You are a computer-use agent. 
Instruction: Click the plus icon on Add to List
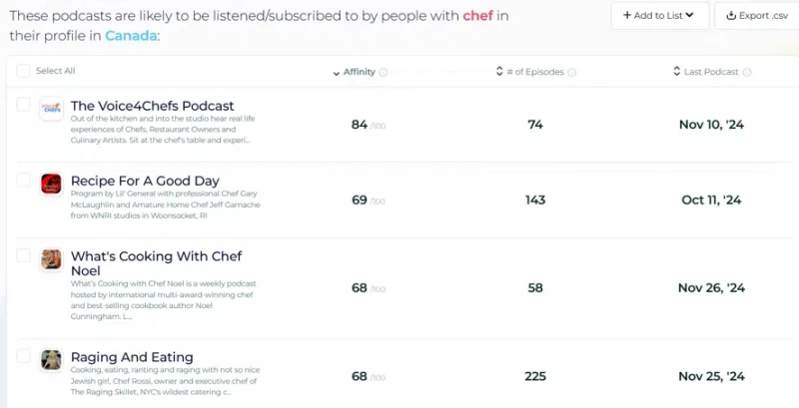[x=627, y=15]
